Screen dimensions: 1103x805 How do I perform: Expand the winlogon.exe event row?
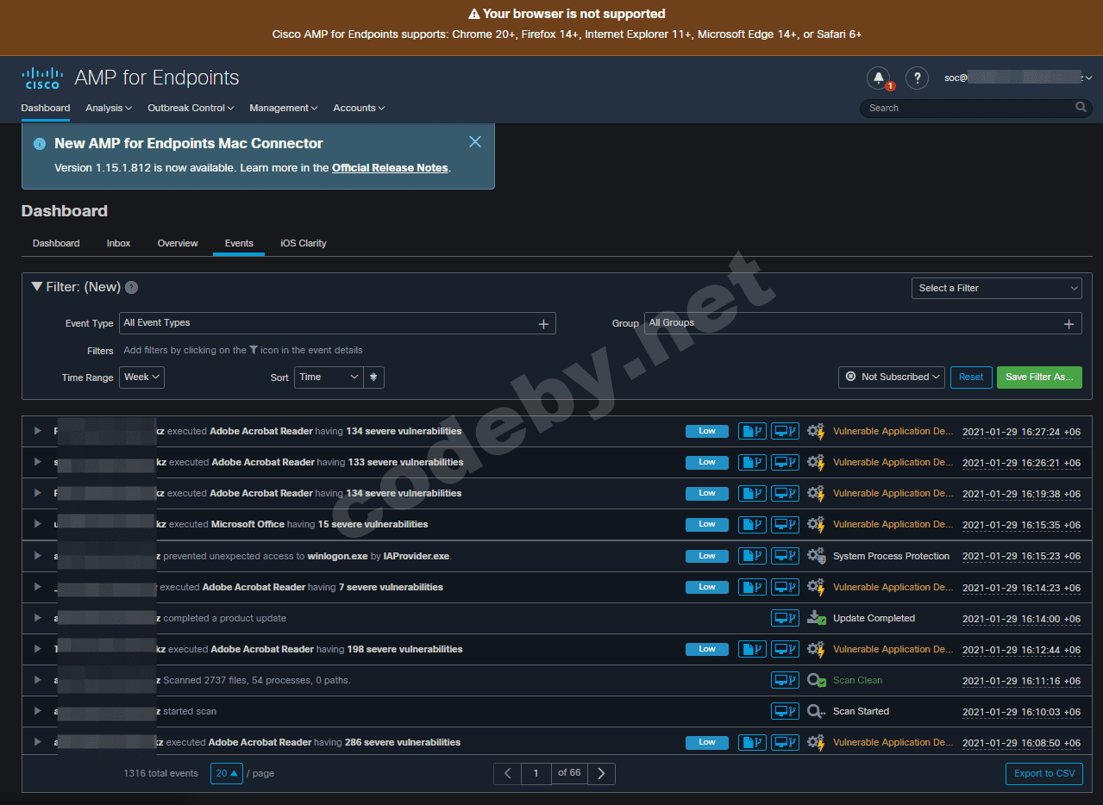click(37, 556)
